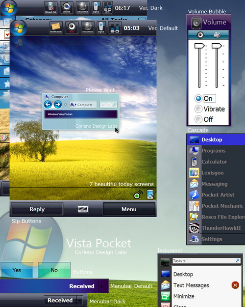Select Minimize in Taskpanel list
245x307 pixels.
coord(184,296)
